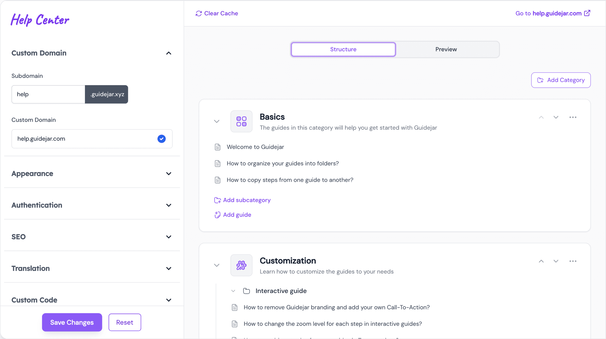The image size is (606, 339).
Task: Expand the Appearance settings section
Action: coord(169,174)
